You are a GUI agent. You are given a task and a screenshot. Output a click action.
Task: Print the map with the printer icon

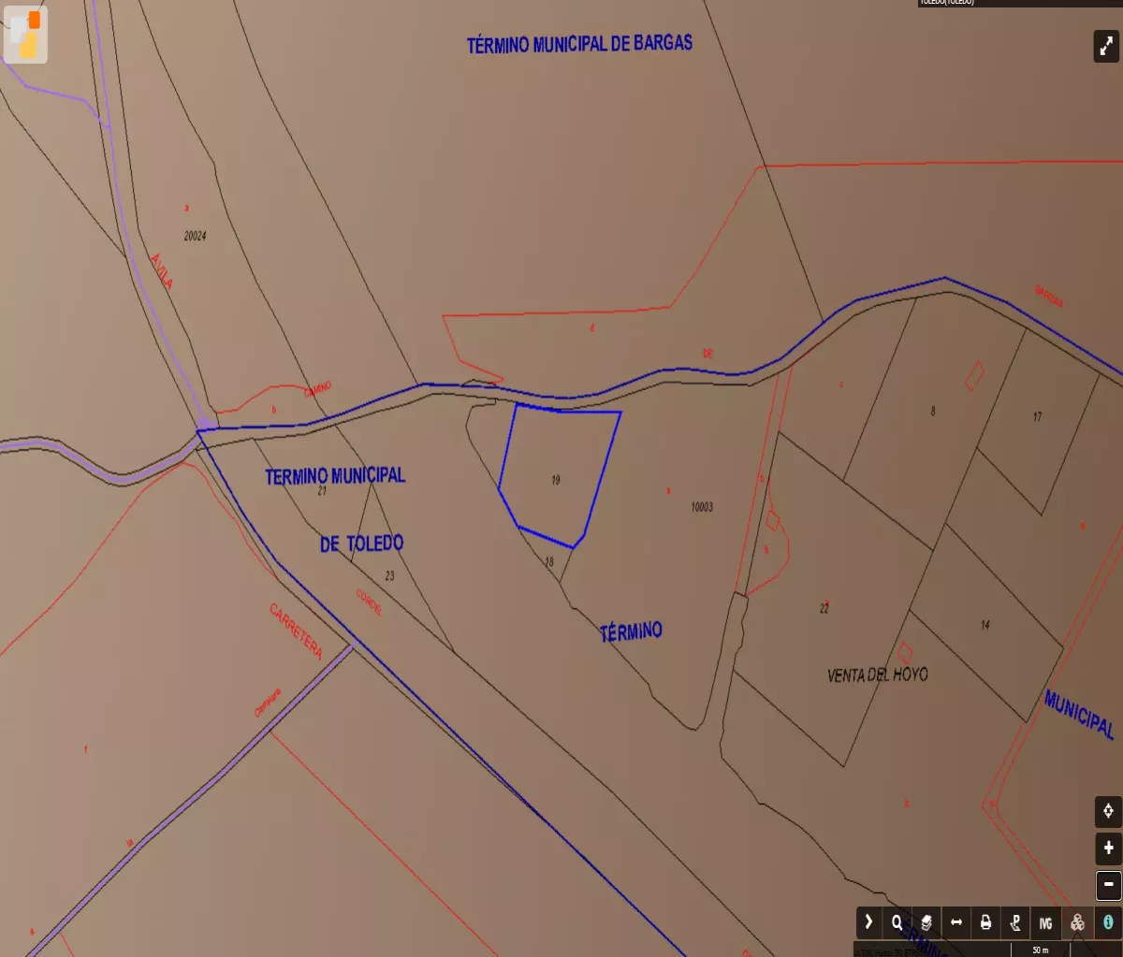coord(985,922)
